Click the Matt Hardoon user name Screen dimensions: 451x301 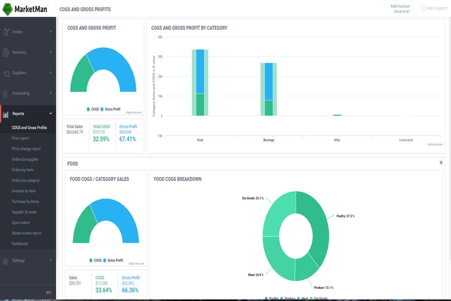click(x=400, y=6)
